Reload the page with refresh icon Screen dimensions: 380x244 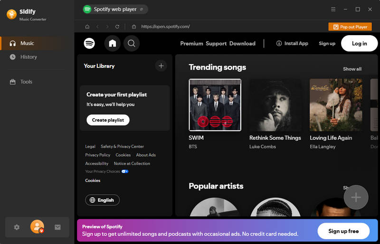tap(117, 27)
